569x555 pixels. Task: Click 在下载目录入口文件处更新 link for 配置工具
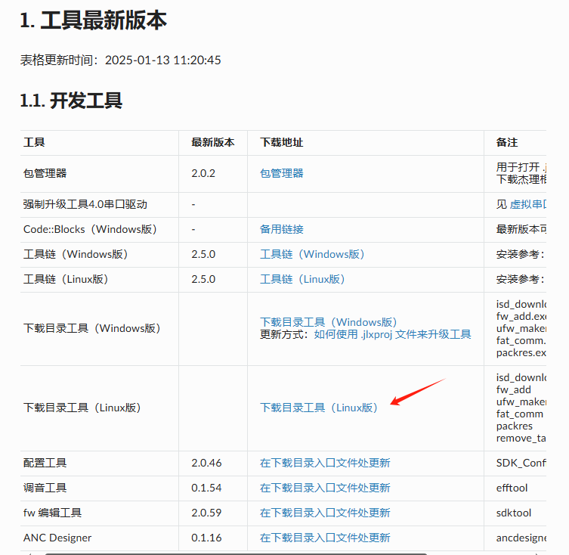(325, 463)
